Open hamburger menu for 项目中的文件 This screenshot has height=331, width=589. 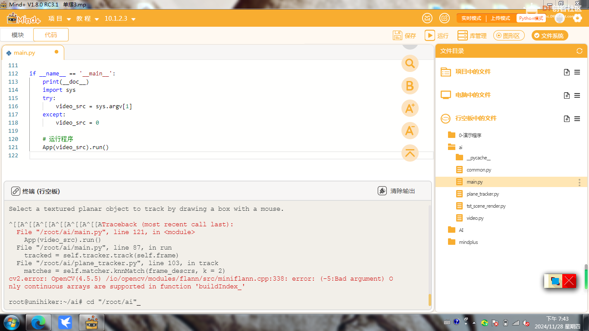pyautogui.click(x=577, y=72)
